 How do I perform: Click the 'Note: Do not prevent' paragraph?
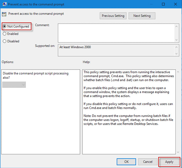click(x=128, y=120)
